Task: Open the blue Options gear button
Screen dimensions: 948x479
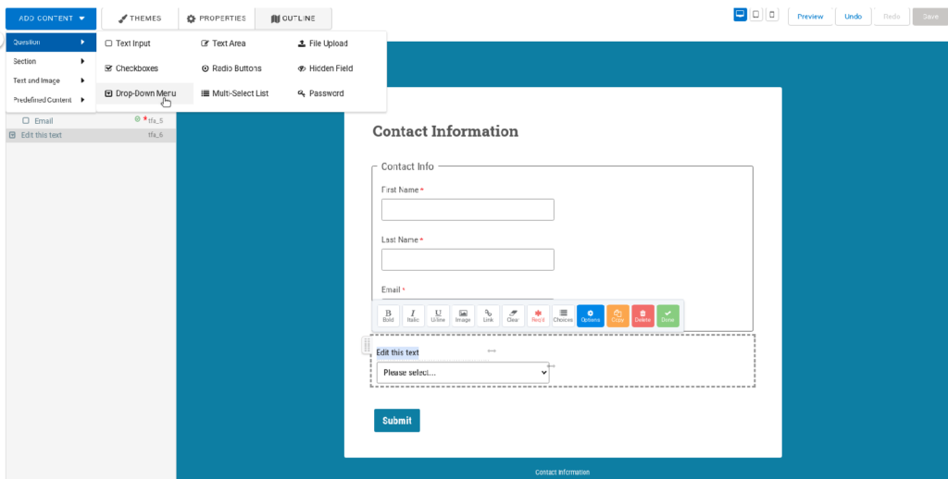Action: 590,315
